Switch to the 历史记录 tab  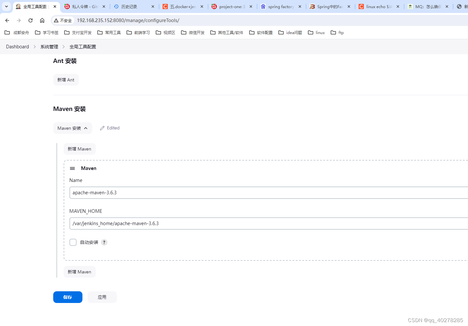(129, 6)
